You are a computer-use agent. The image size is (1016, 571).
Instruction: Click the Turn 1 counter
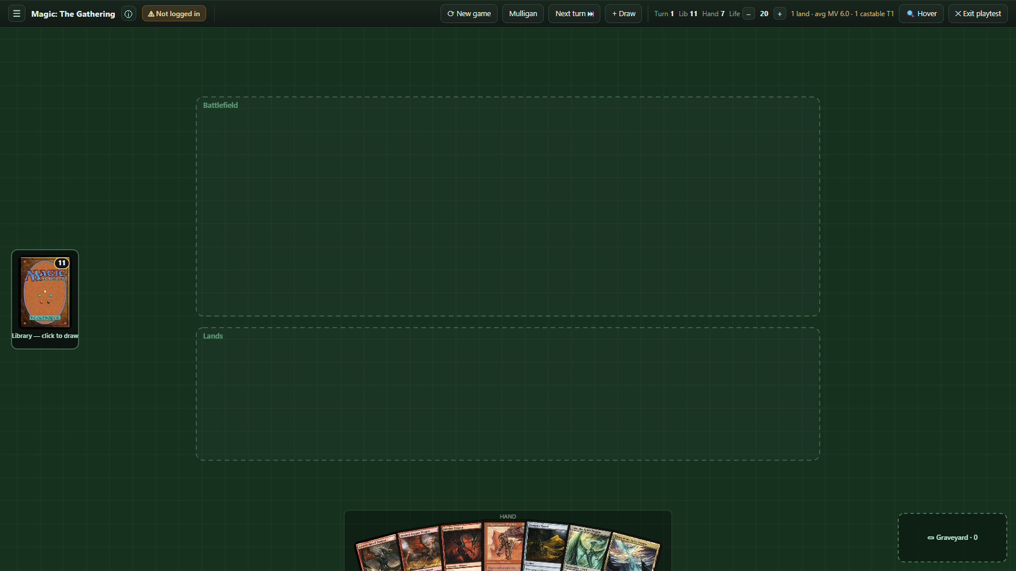pyautogui.click(x=664, y=14)
